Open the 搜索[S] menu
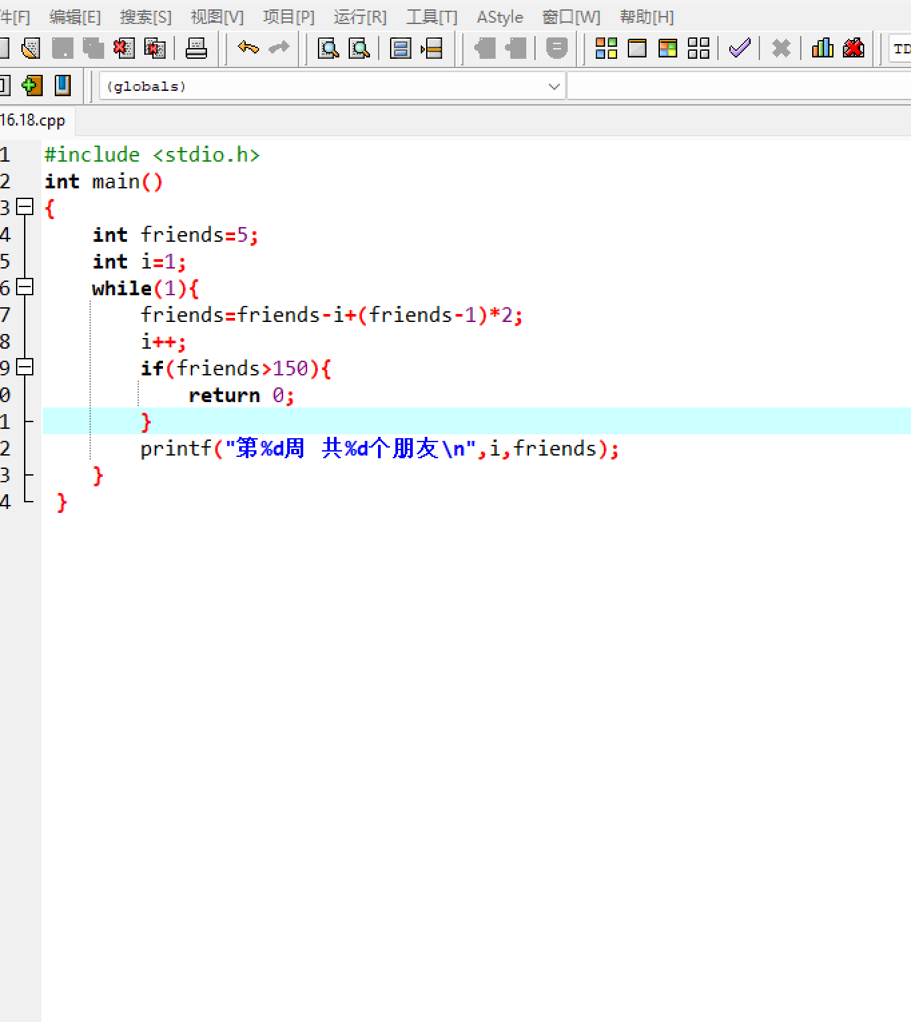Viewport: 911px width, 1022px height. point(146,17)
